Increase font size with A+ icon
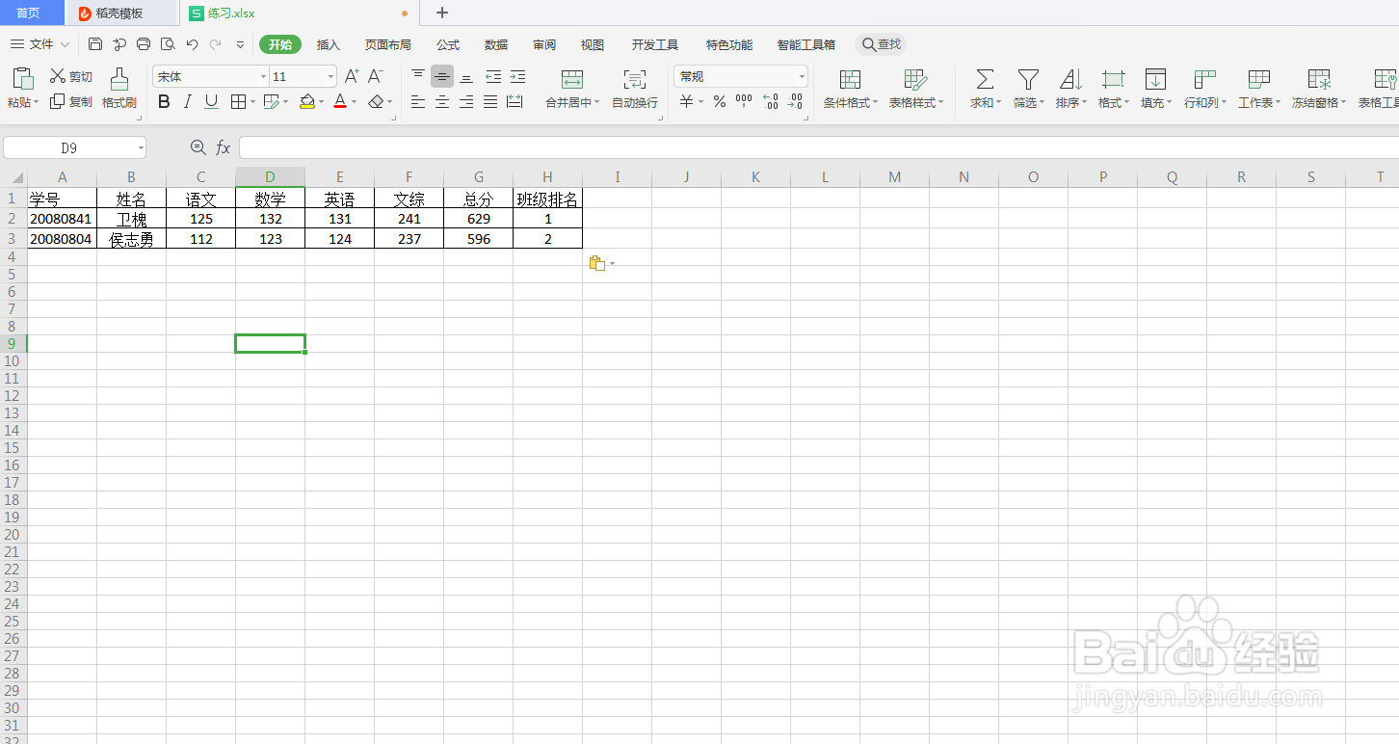1399x744 pixels. [352, 76]
